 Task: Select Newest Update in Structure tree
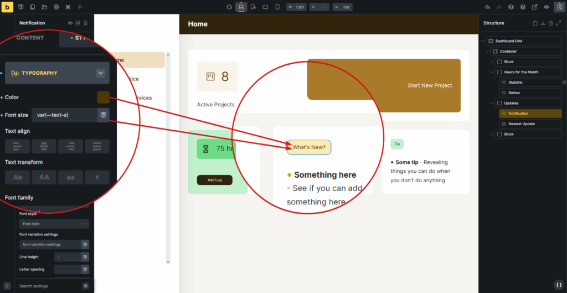tap(530, 124)
